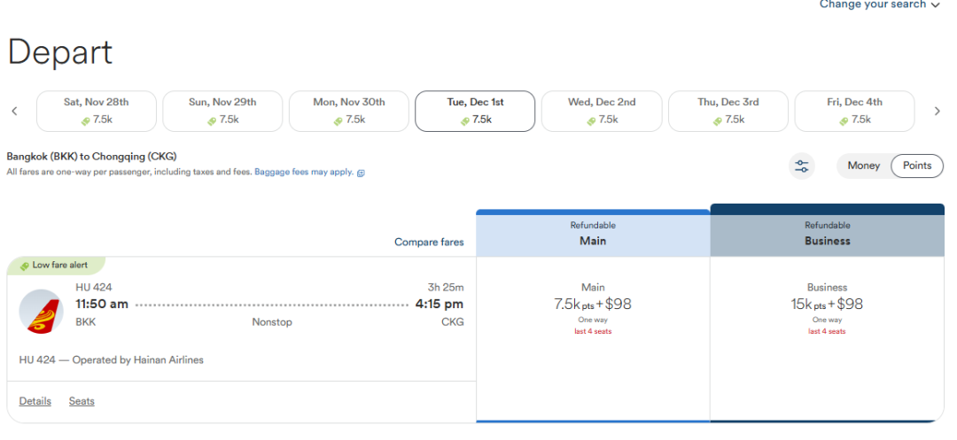
Task: Go to previous dates with left arrow
Action: click(x=15, y=111)
